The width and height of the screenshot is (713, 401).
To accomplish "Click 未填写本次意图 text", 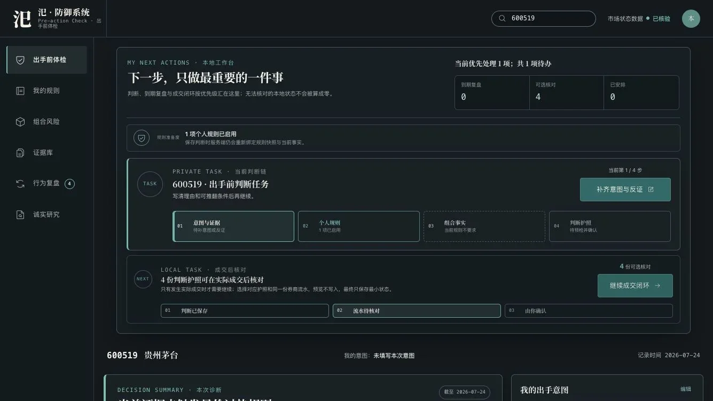I will (394, 356).
